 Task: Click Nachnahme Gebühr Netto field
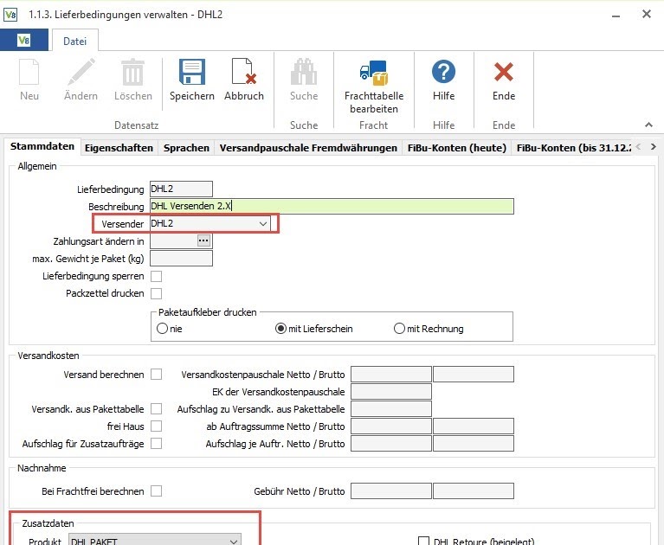390,490
